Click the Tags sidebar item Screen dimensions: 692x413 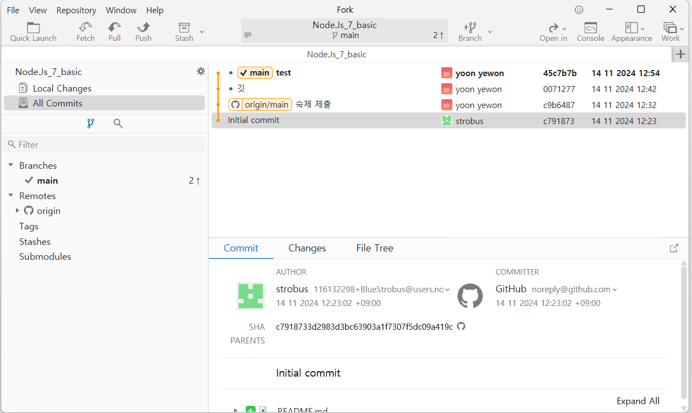point(29,226)
